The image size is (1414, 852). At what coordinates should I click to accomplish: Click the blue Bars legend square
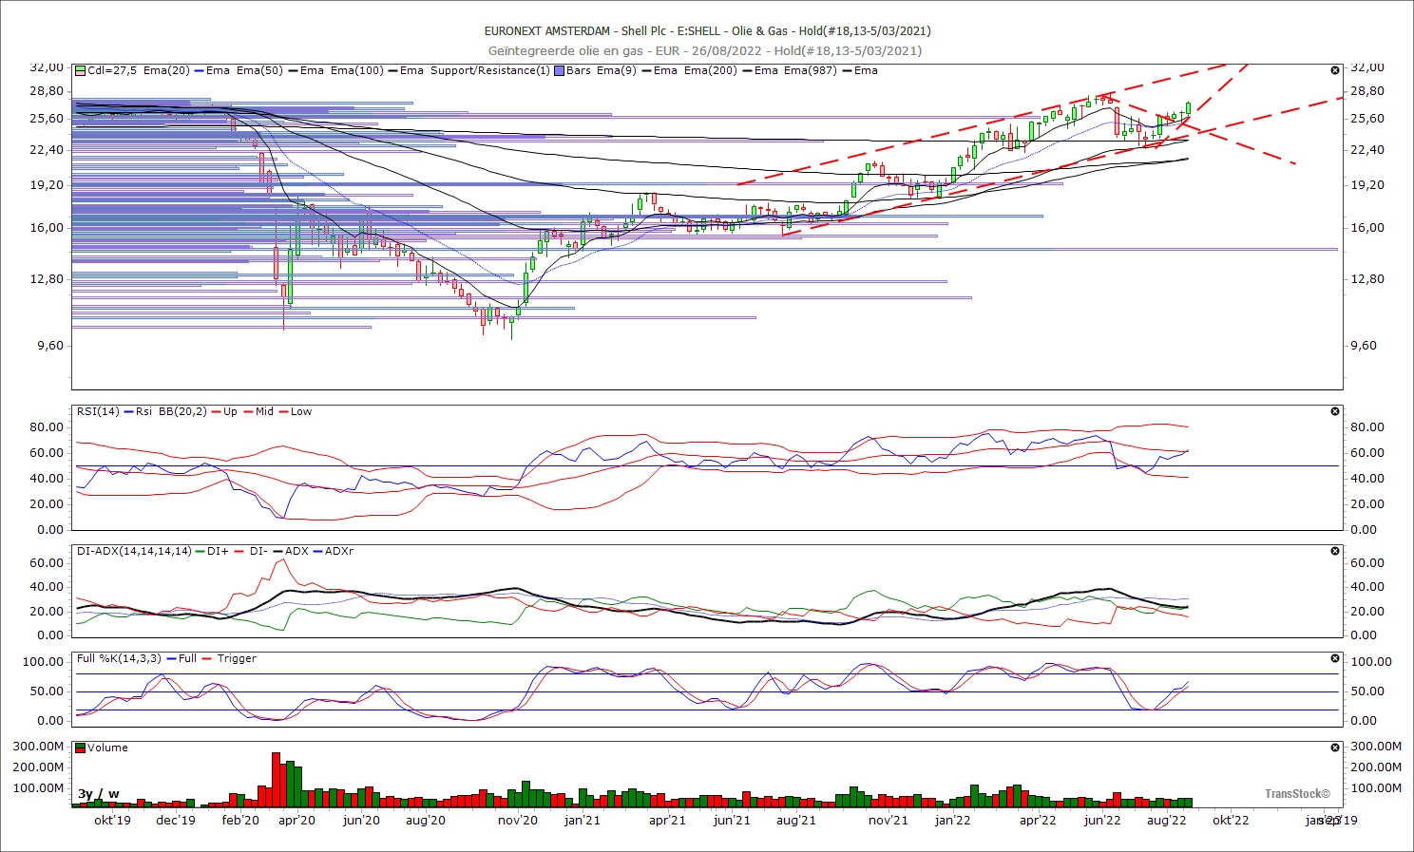coord(559,70)
